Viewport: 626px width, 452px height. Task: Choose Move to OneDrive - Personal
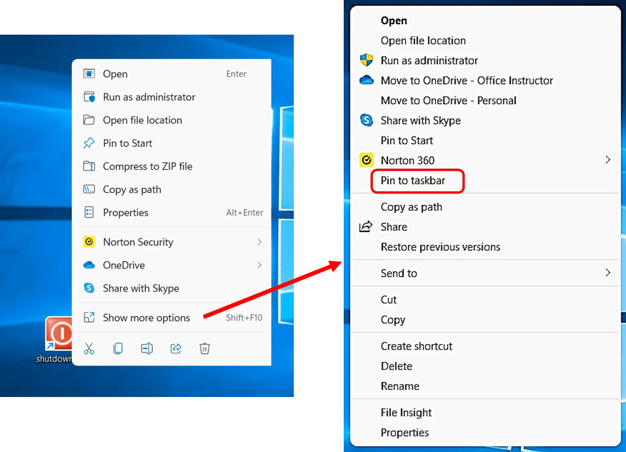448,100
